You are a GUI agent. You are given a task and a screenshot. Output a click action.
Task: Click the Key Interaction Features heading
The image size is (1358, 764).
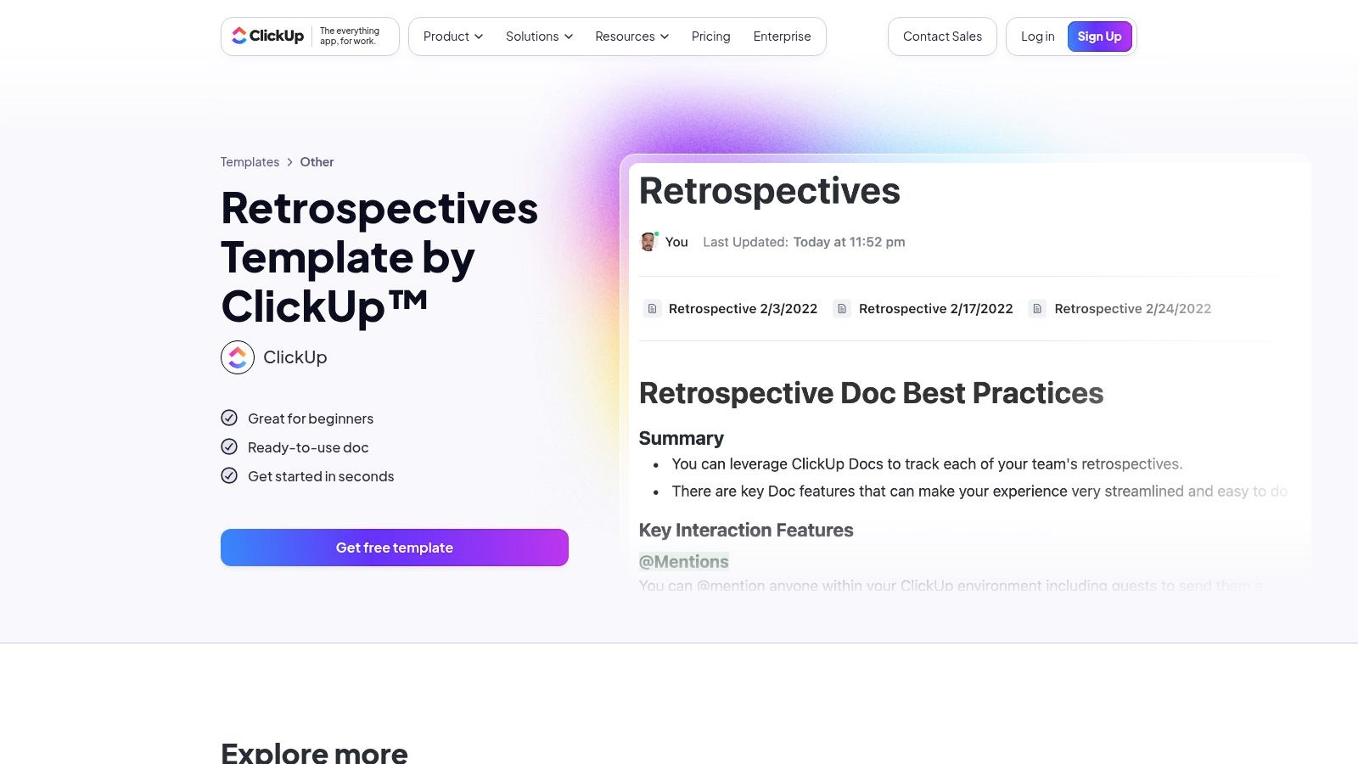point(746,531)
